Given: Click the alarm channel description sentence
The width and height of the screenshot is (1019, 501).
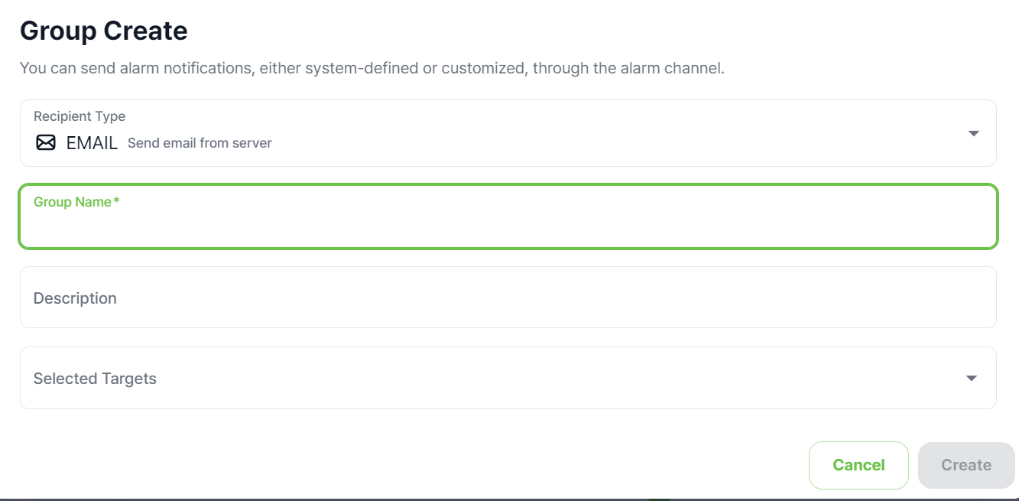Looking at the screenshot, I should [373, 68].
